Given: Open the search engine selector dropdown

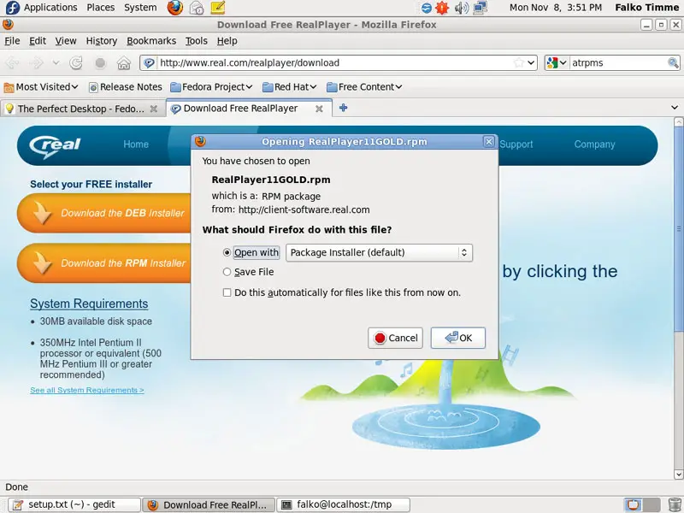Looking at the screenshot, I should 557,62.
